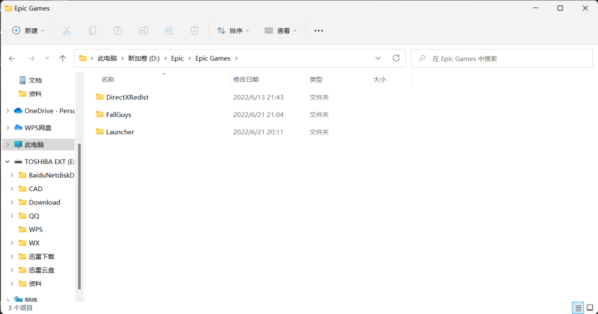Select Epic in the address breadcrumb
598x314 pixels.
pyautogui.click(x=177, y=58)
